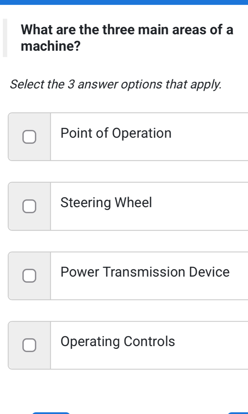Select the Steering Wheel answer card
The height and width of the screenshot is (414, 248).
(x=135, y=206)
